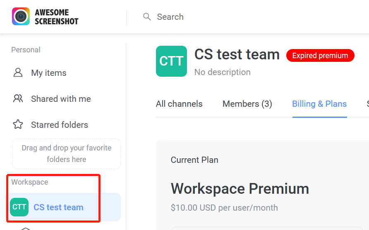Click the search magnifier icon
This screenshot has width=369, height=230.
pos(147,16)
